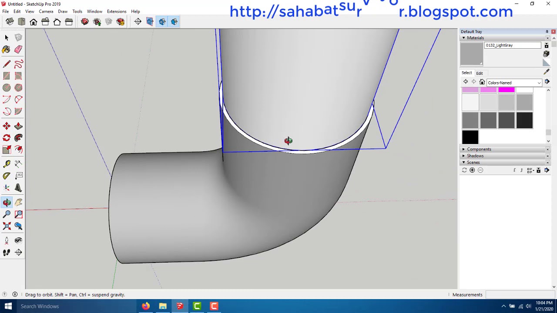The height and width of the screenshot is (313, 557).
Task: Open the Draw menu
Action: tap(63, 12)
